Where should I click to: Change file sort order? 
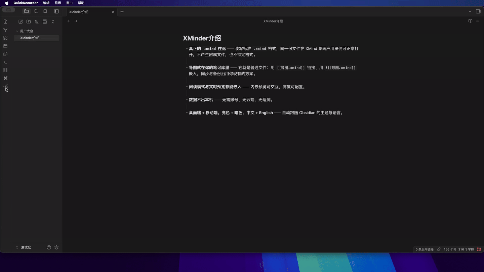(x=37, y=21)
